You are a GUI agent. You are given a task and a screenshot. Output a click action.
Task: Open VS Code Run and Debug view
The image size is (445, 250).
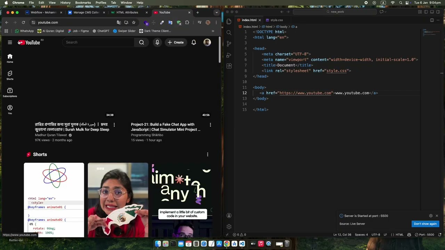(229, 55)
